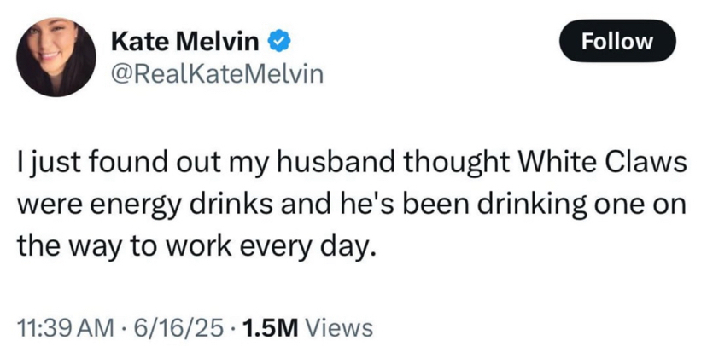
Task: Click the "6/16/25" post date
Action: [x=178, y=326]
